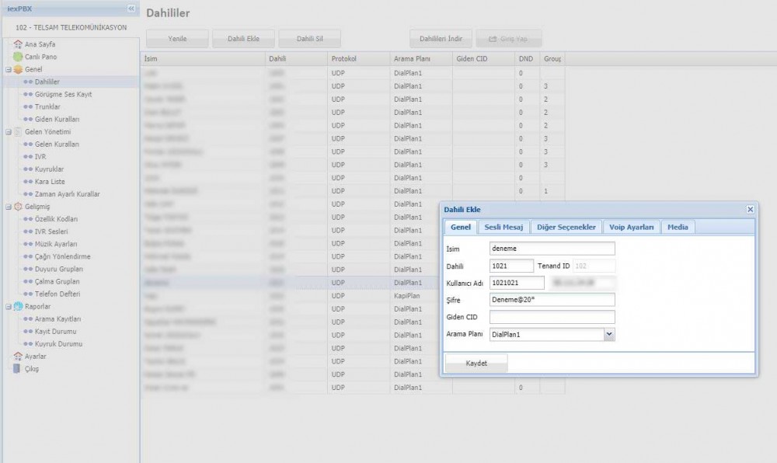This screenshot has height=463, width=777.
Task: Switch to the Sesli Mesaj tab
Action: pyautogui.click(x=503, y=227)
